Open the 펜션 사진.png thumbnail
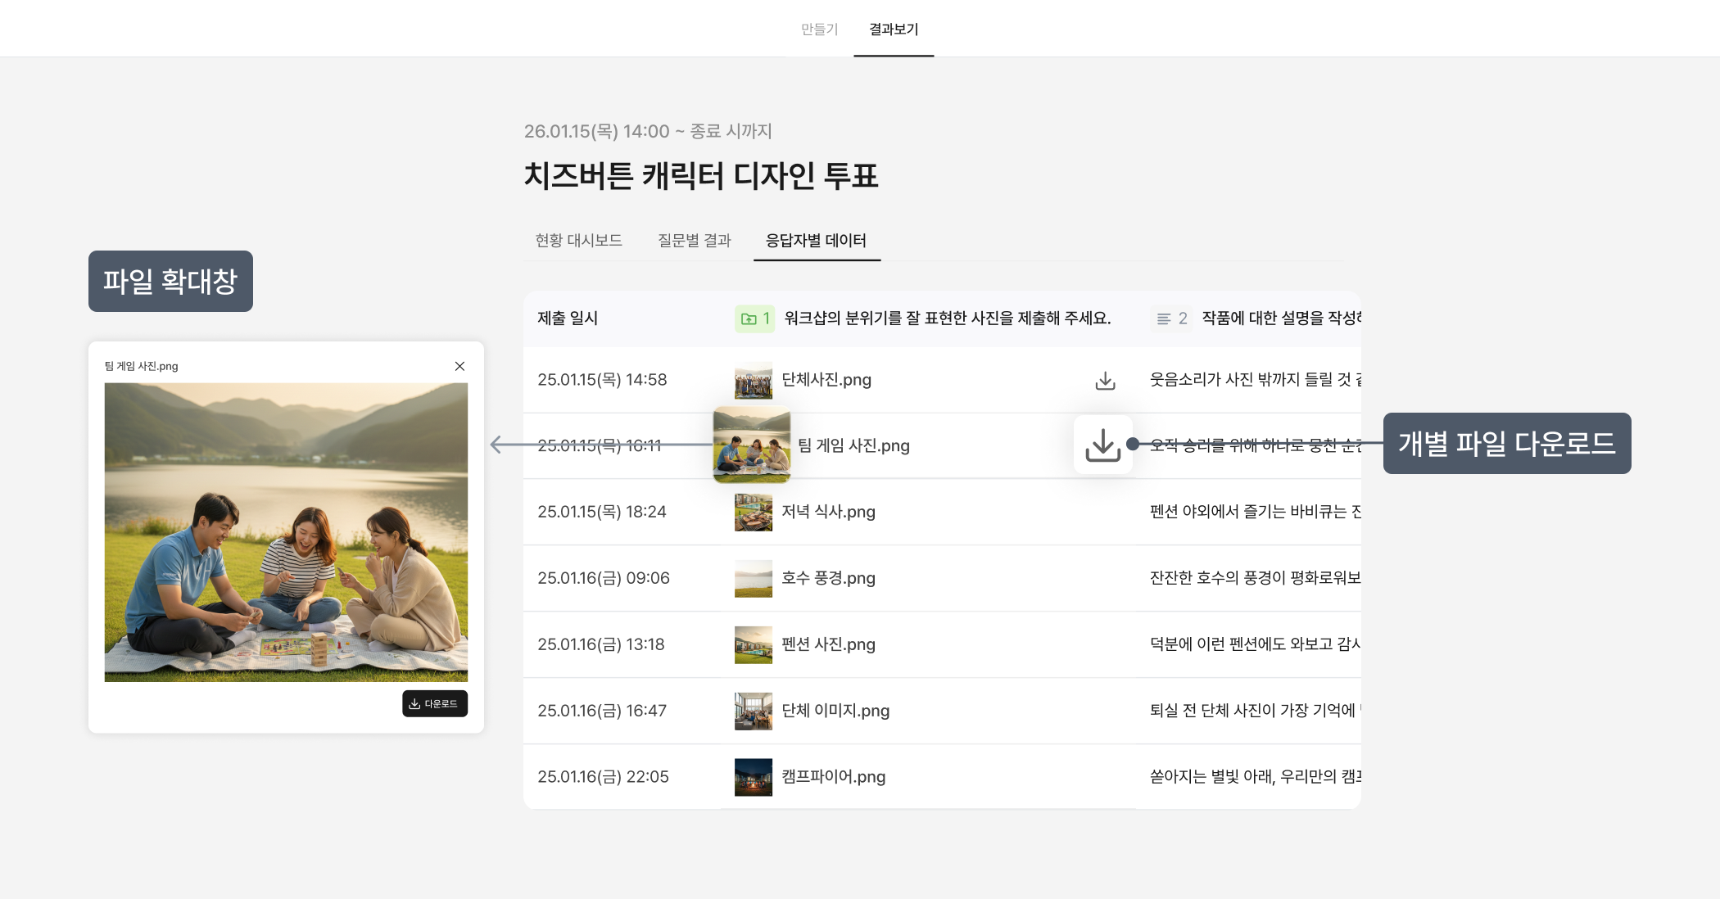 (753, 645)
